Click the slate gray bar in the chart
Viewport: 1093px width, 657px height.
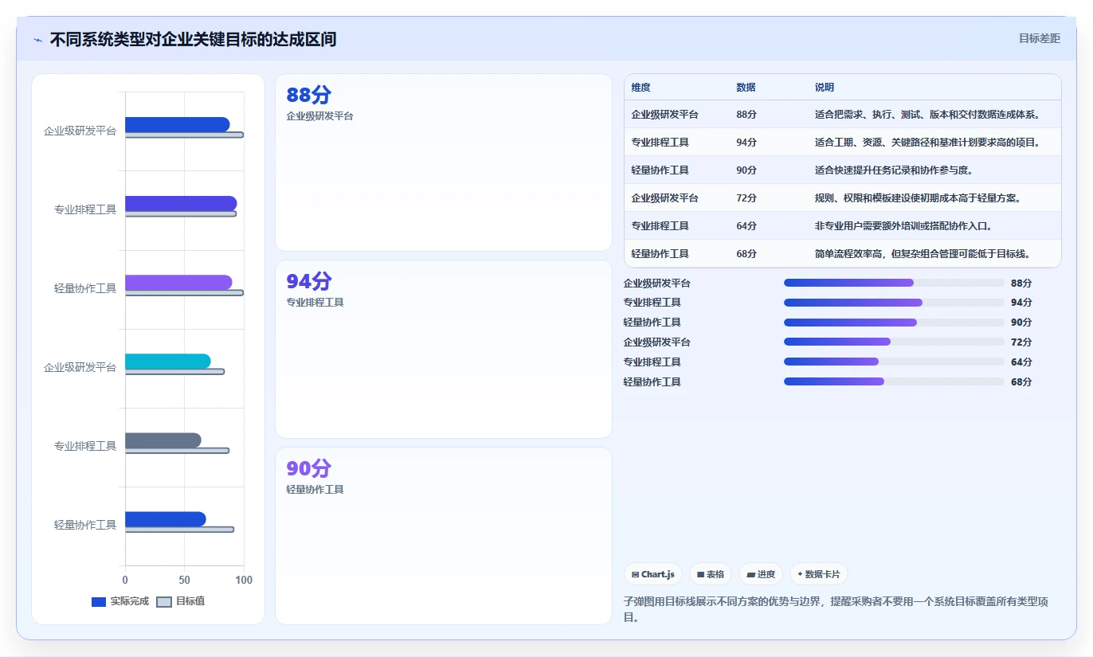163,440
